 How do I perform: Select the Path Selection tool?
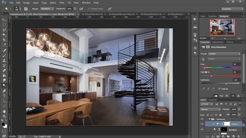[x=4, y=101]
